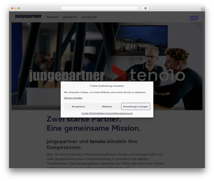The width and height of the screenshot is (214, 181).
Task: Open the Cookie-Richtlinie link
Action: (x=90, y=113)
